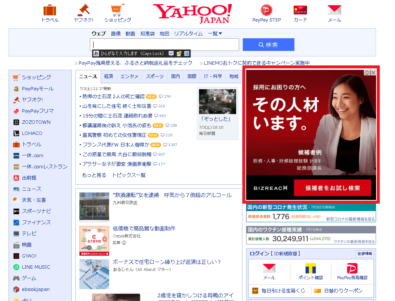Click the ad info icon on banner
395x301 pixels.
pyautogui.click(x=367, y=72)
